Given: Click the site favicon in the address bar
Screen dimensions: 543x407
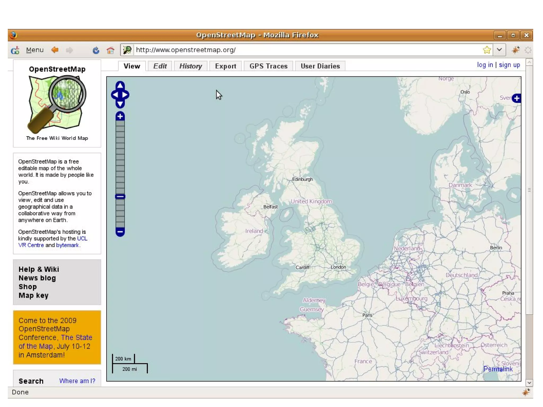Looking at the screenshot, I should coord(127,50).
